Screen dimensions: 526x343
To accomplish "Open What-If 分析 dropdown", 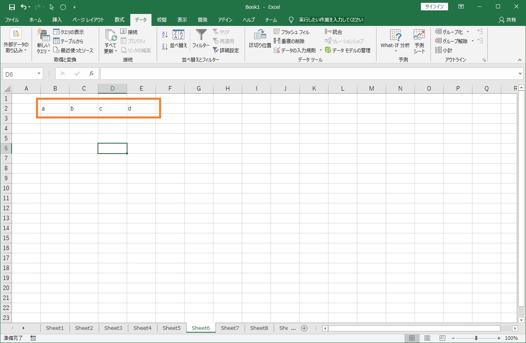I will [x=395, y=41].
